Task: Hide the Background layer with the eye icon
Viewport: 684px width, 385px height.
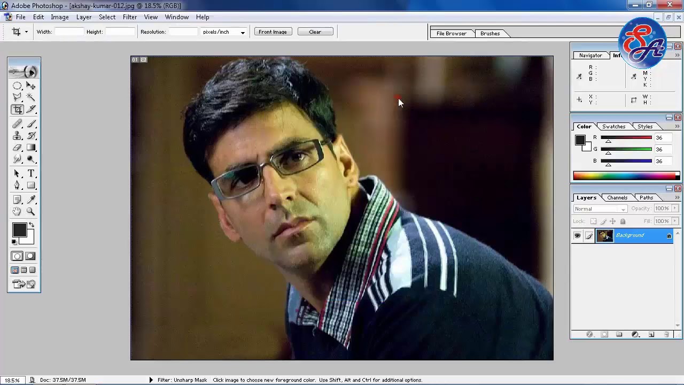Action: pyautogui.click(x=577, y=235)
